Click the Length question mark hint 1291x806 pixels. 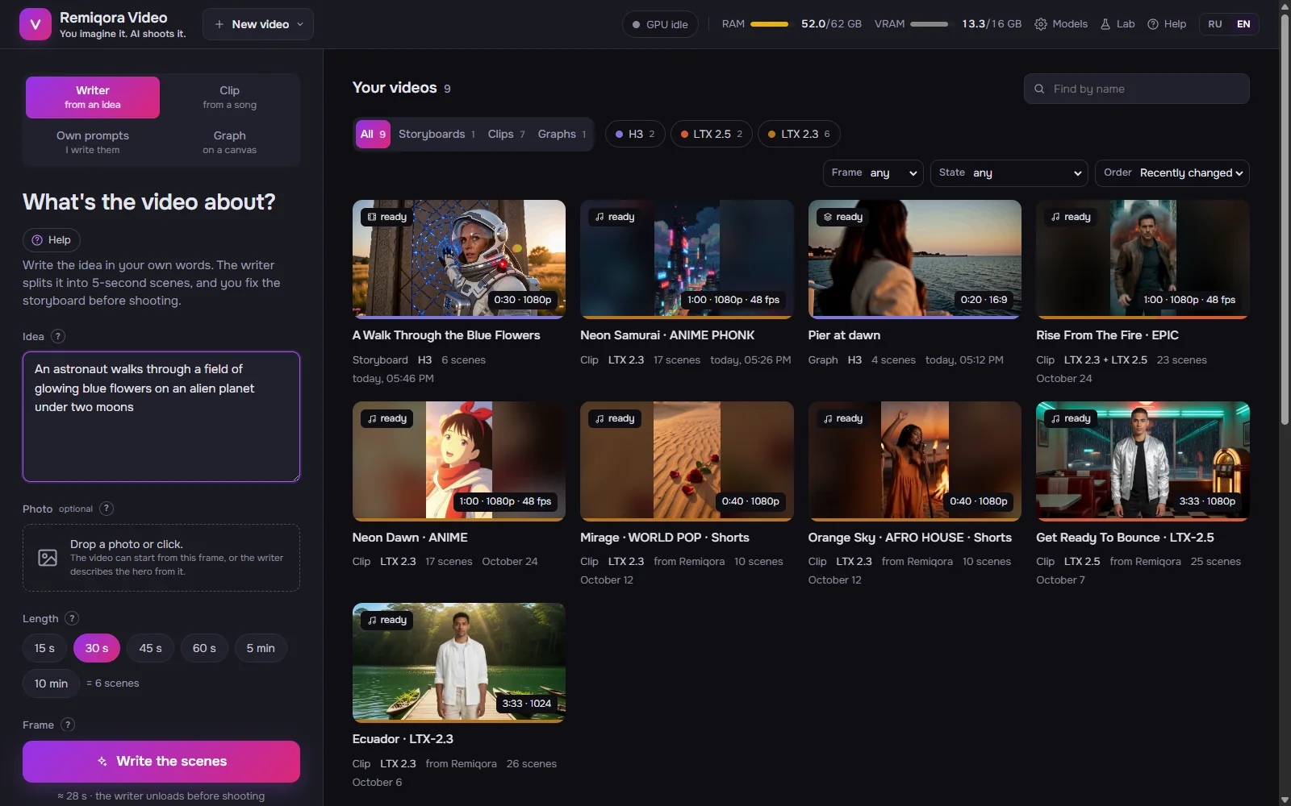[72, 618]
